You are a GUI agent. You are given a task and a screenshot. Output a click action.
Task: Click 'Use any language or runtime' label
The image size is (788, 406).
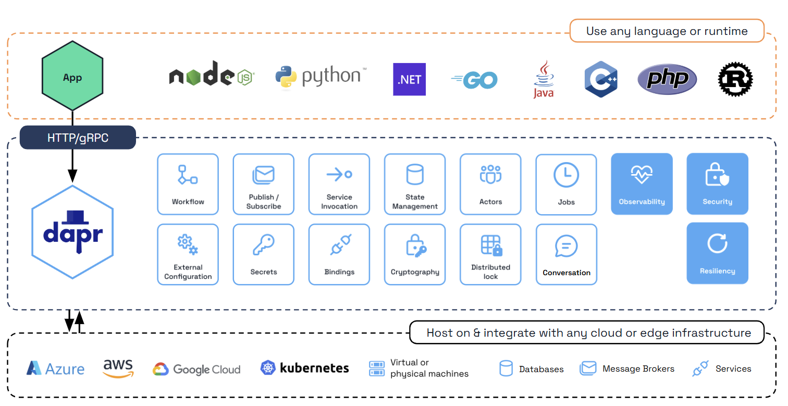(667, 31)
